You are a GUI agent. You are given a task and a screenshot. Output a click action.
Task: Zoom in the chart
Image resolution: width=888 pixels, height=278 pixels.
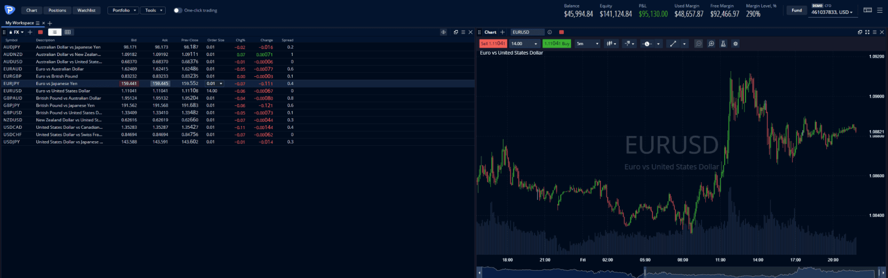point(711,44)
